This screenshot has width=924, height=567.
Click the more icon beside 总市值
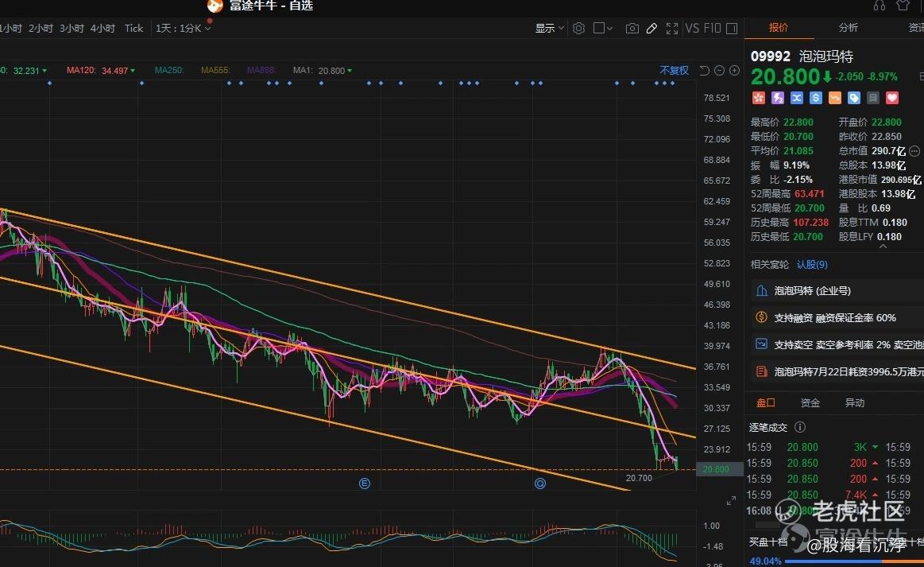click(914, 151)
